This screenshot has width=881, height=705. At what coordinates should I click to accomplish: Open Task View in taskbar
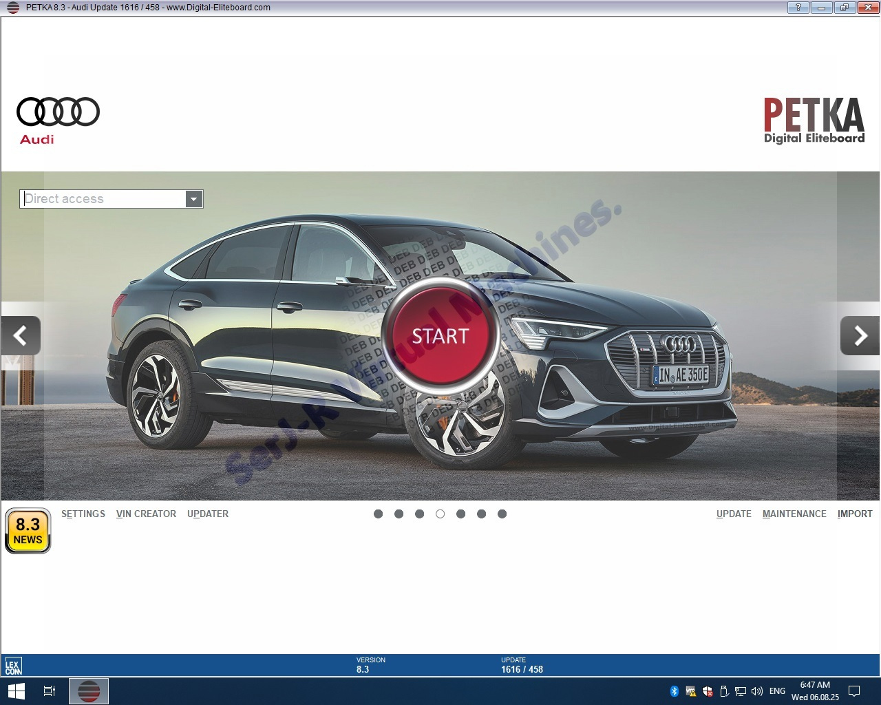(x=50, y=691)
